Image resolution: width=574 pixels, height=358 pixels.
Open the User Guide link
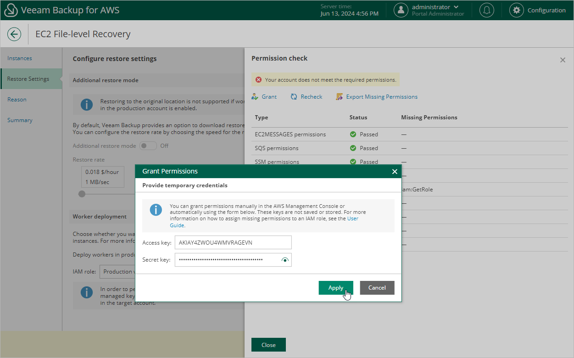click(x=264, y=222)
